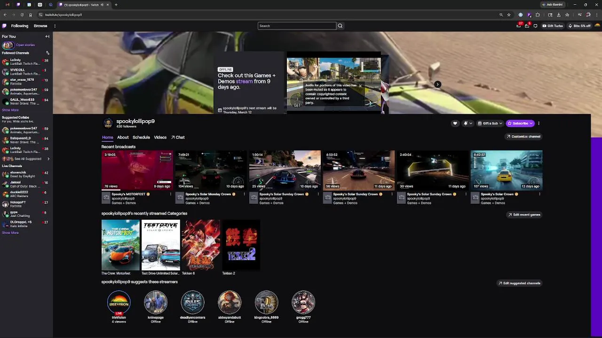Open the Subscribe dropdown button
This screenshot has width=602, height=338.
coord(520,123)
